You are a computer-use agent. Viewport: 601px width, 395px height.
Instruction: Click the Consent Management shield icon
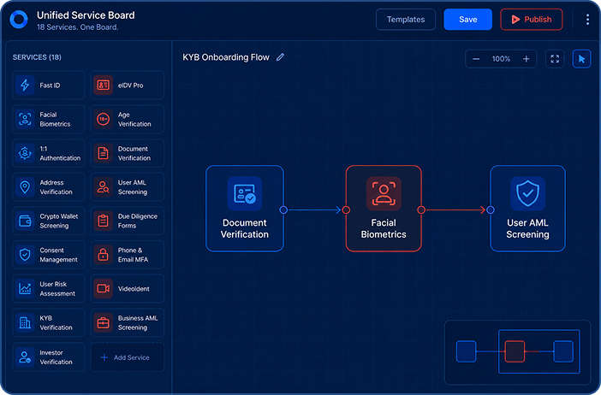tap(25, 255)
